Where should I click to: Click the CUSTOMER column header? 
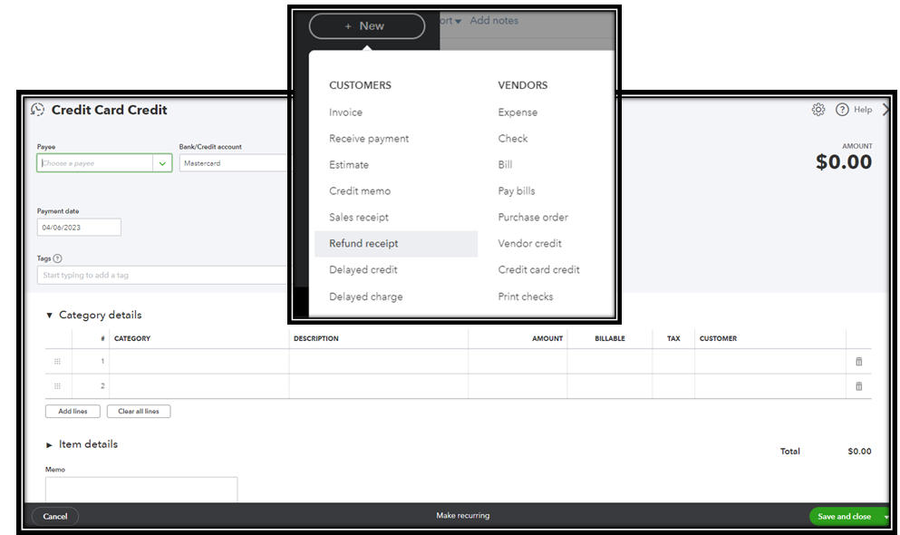pyautogui.click(x=718, y=338)
